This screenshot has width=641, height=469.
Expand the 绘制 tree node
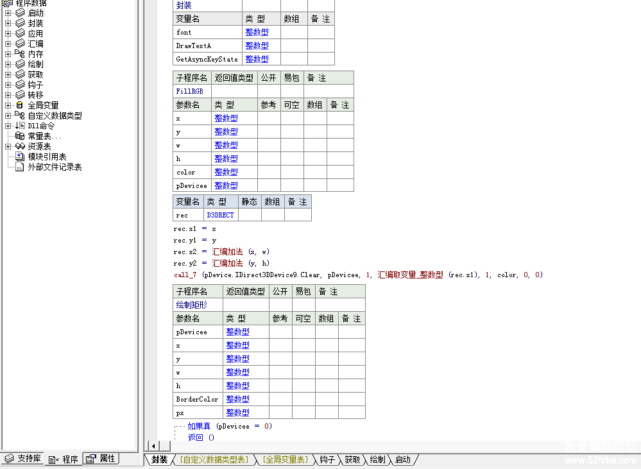pos(8,64)
